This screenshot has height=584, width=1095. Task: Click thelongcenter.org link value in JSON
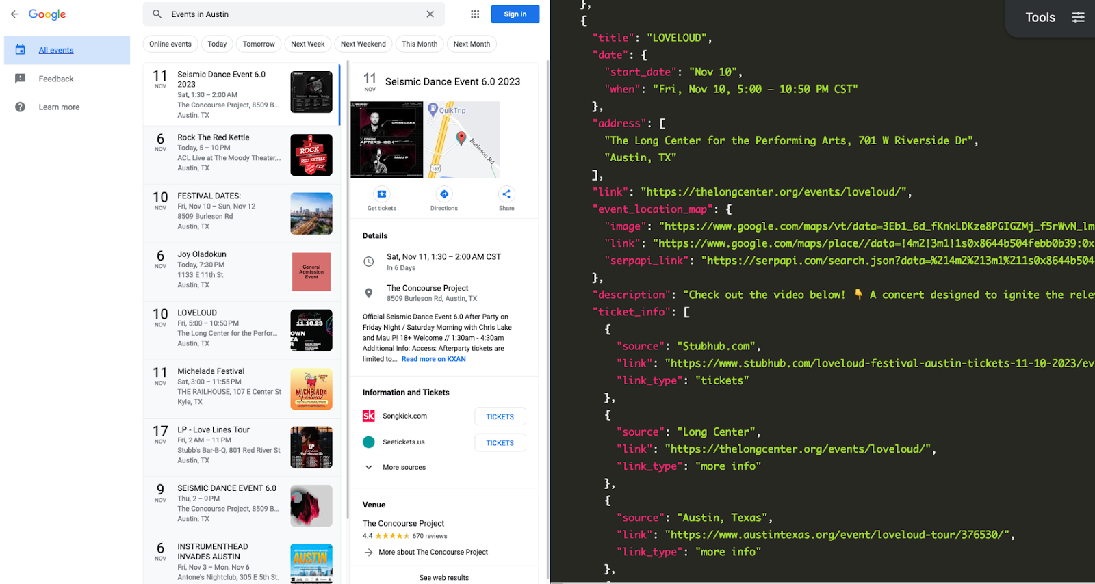[776, 192]
